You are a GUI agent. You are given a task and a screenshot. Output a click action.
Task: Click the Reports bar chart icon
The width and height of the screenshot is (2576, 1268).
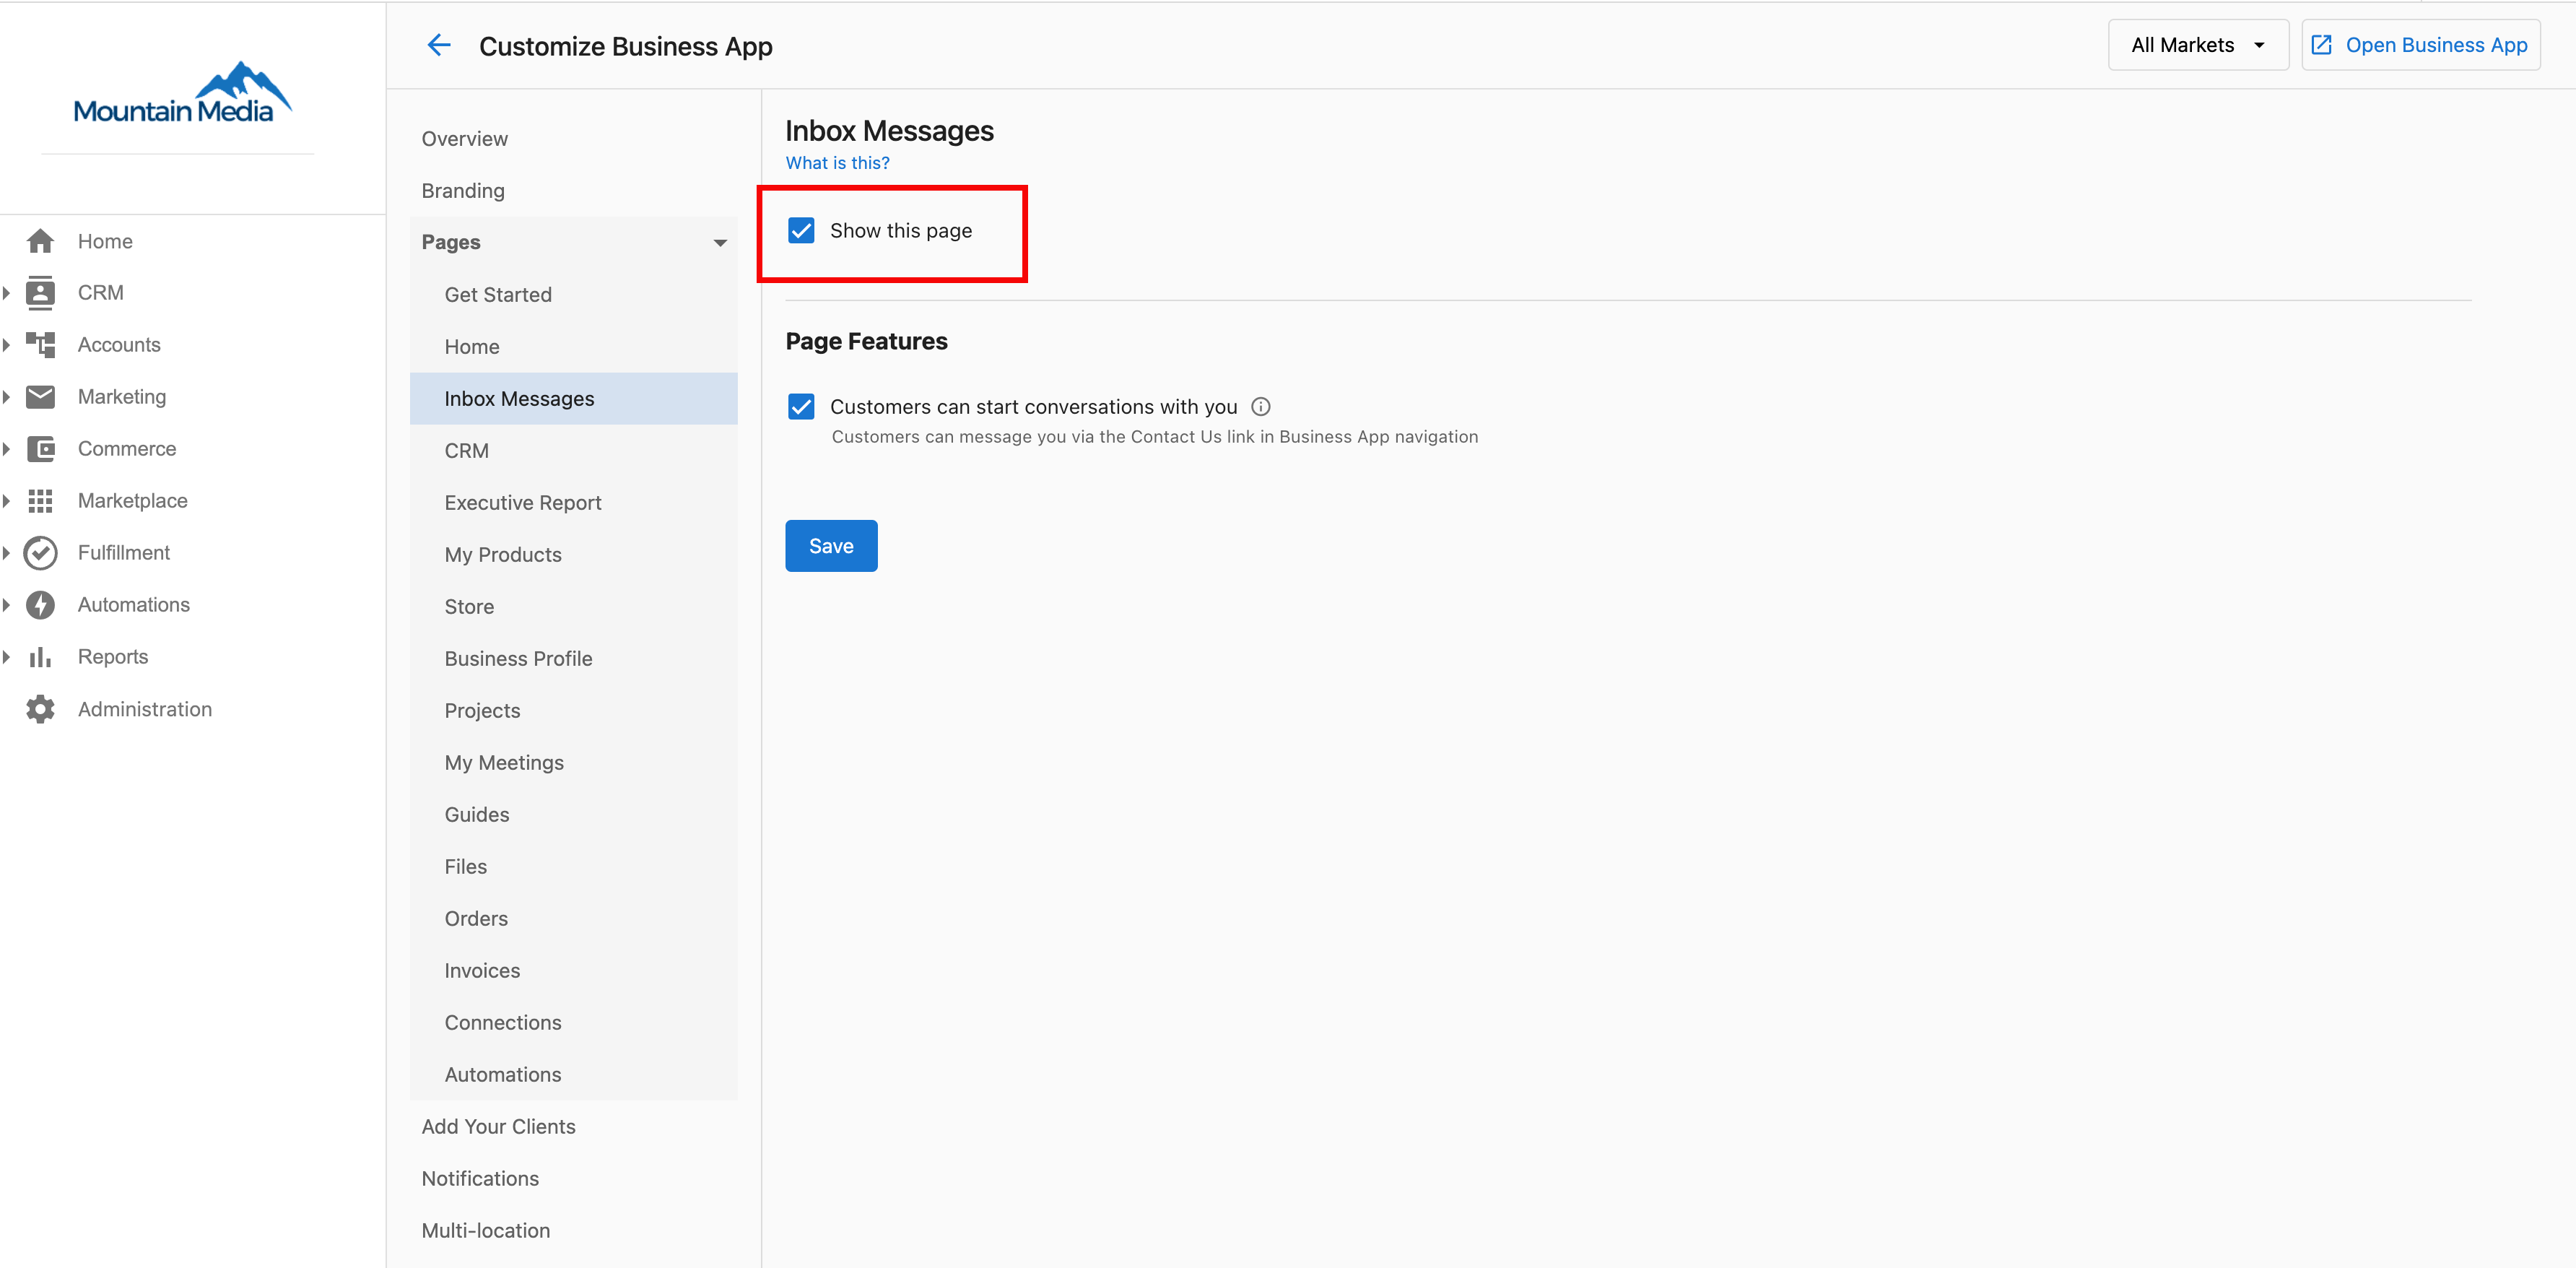[40, 657]
